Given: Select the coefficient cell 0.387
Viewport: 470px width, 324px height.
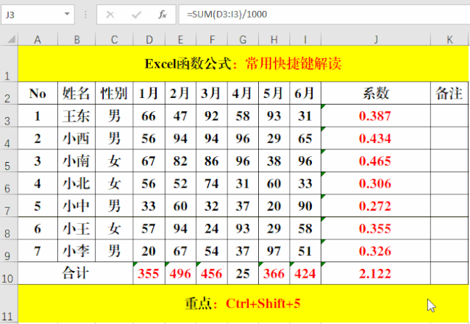Looking at the screenshot, I should [x=376, y=116].
